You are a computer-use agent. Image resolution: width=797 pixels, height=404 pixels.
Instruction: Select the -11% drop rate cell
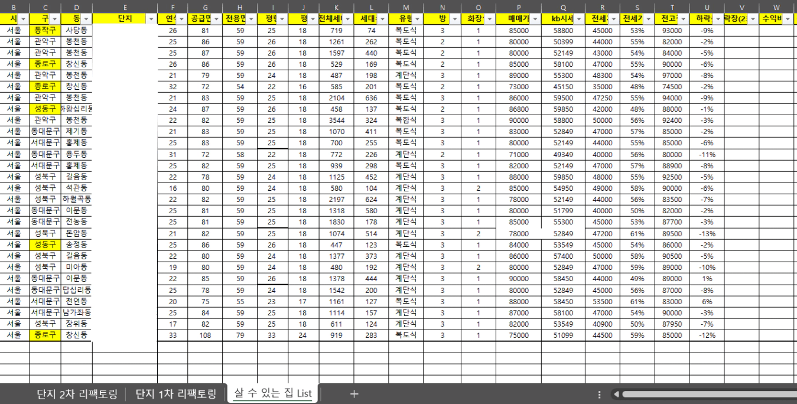pos(707,154)
